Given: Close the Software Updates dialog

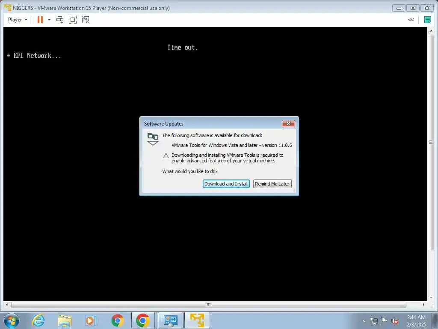Looking at the screenshot, I should click(x=288, y=124).
